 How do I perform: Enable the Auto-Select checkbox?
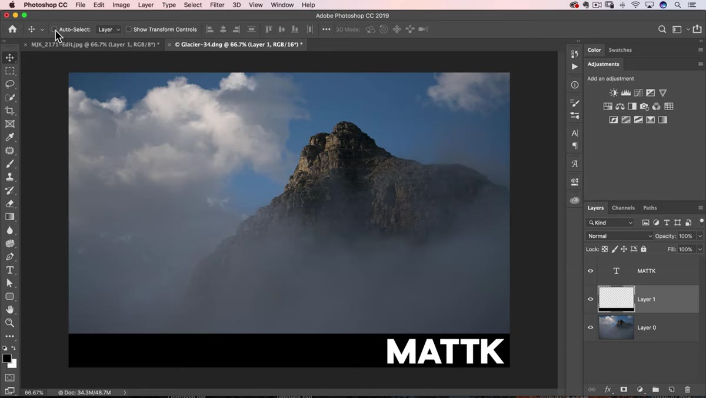pos(55,29)
